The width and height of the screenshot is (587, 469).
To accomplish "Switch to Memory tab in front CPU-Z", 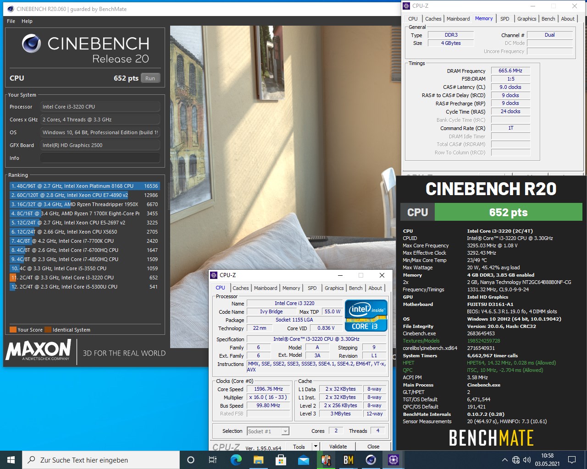I will click(x=291, y=288).
